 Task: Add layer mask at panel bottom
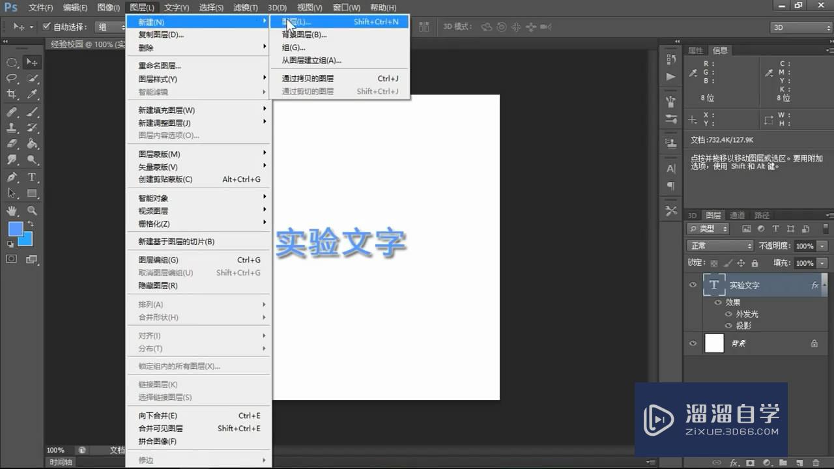click(x=751, y=462)
